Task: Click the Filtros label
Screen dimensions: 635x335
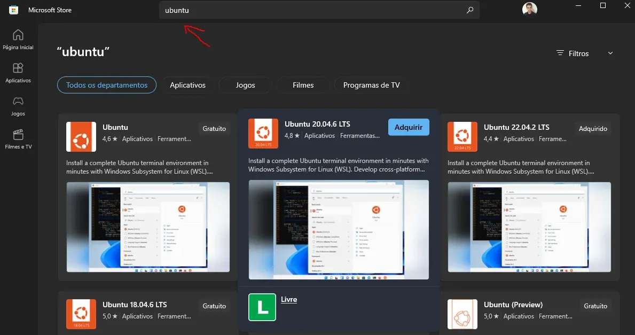Action: click(x=579, y=53)
